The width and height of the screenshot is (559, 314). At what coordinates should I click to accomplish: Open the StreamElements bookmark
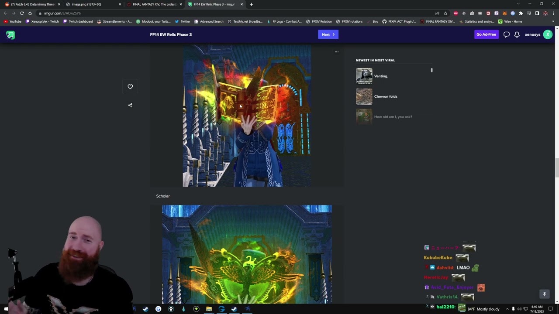pos(114,21)
